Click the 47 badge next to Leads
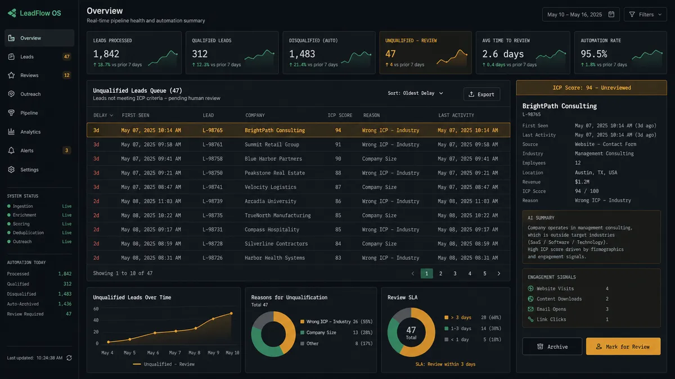This screenshot has height=379, width=675. pos(67,57)
